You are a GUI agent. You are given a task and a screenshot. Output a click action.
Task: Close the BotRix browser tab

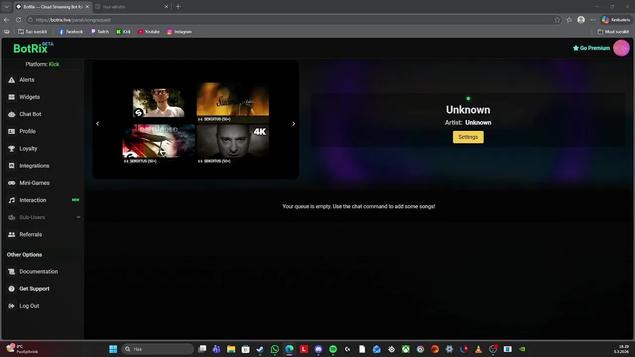87,7
